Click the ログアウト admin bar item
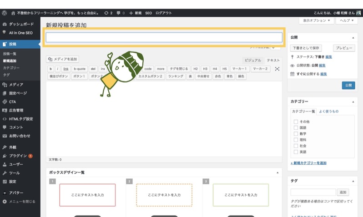Image resolution: width=363 pixels, height=217 pixels. [163, 13]
